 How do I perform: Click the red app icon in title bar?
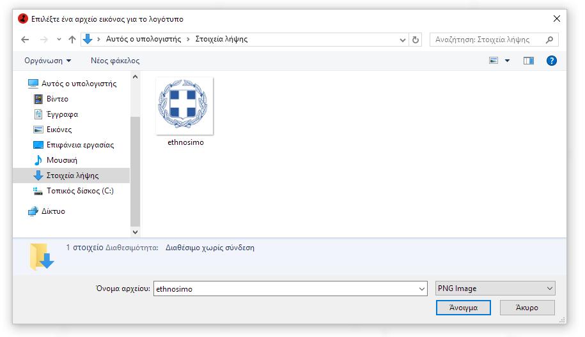(x=23, y=19)
